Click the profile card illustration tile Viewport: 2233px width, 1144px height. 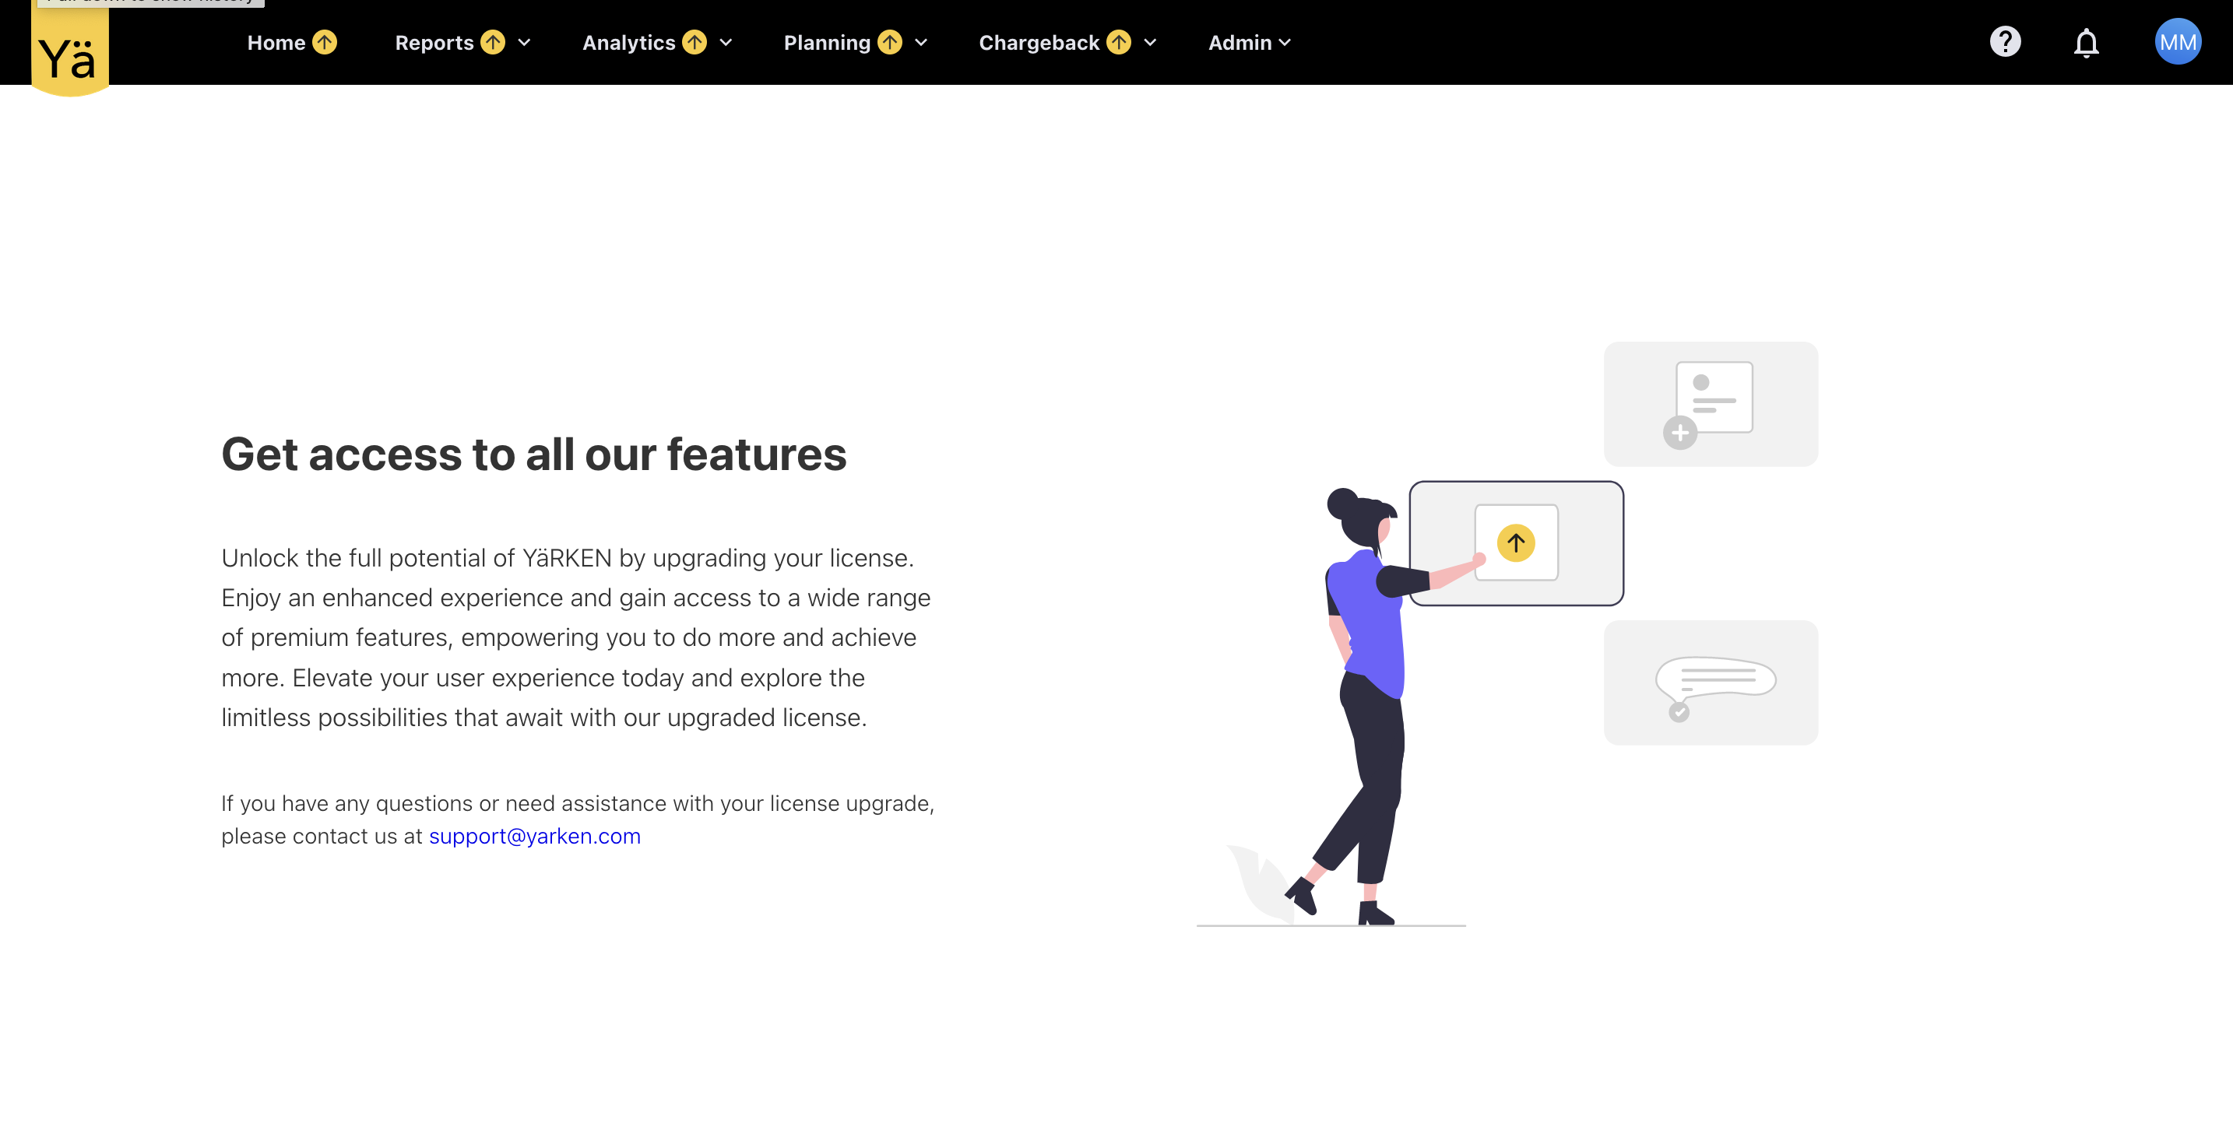pyautogui.click(x=1711, y=404)
